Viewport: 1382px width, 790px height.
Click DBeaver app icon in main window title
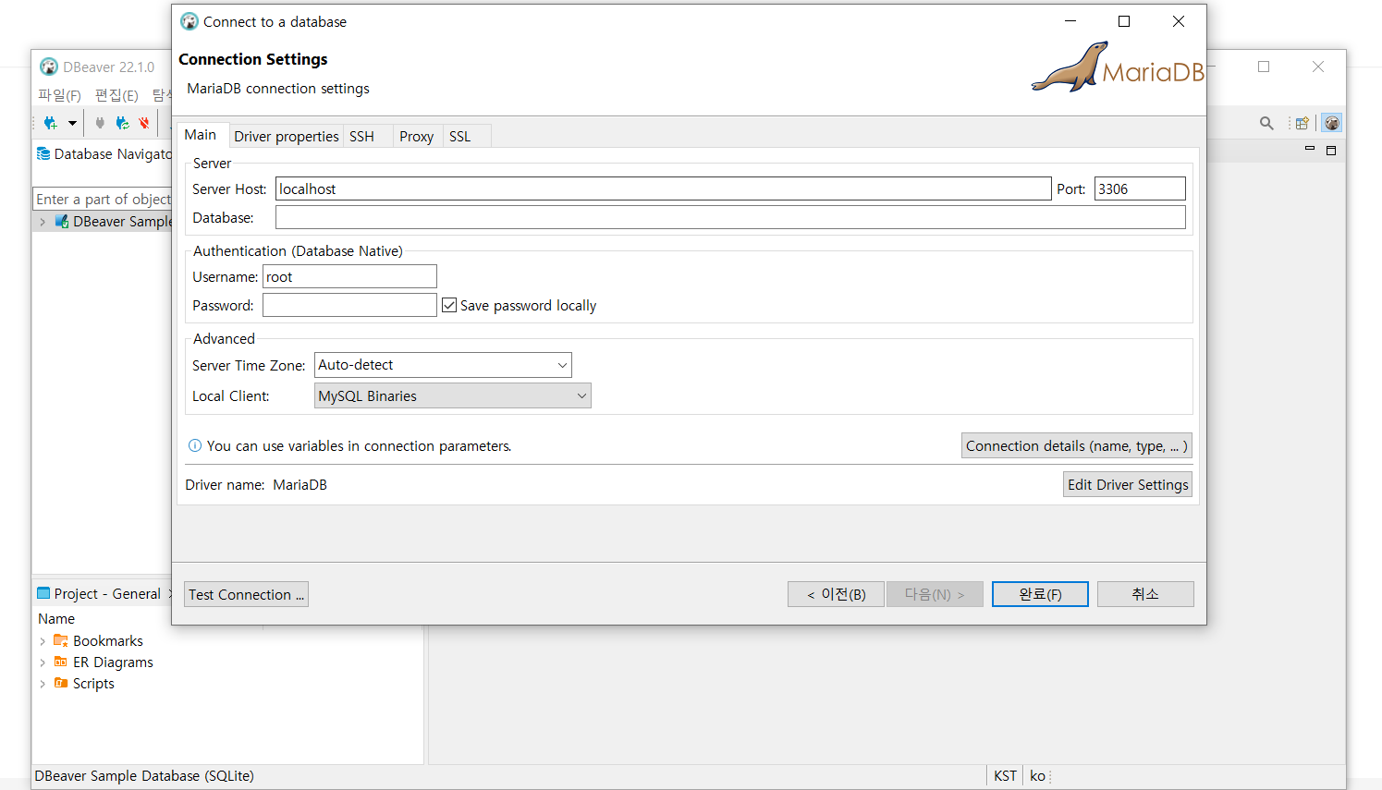49,67
